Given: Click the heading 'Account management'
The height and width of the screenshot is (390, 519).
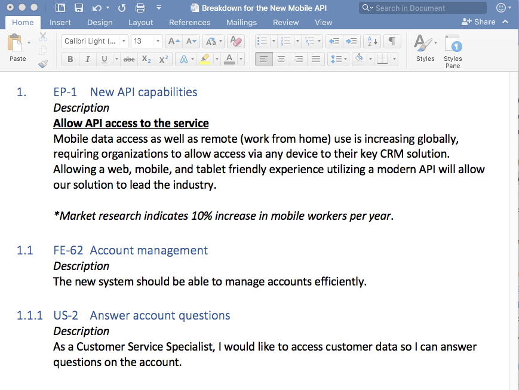Looking at the screenshot, I should click(149, 250).
